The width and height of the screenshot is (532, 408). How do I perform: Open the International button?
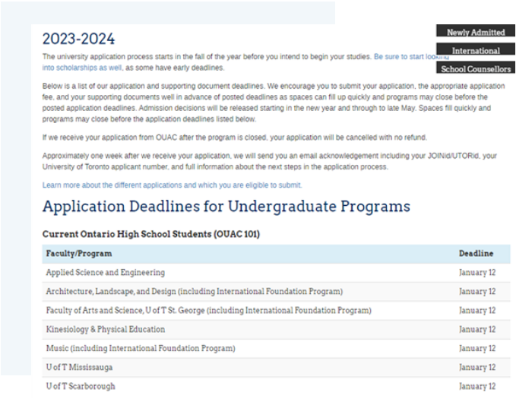tap(475, 49)
